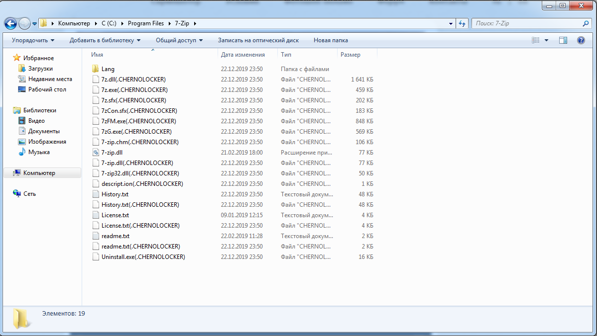Open address bar history dropdown arrow

[x=451, y=23]
